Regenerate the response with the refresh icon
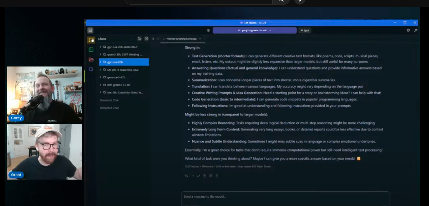This screenshot has width=429, height=206. point(186,176)
